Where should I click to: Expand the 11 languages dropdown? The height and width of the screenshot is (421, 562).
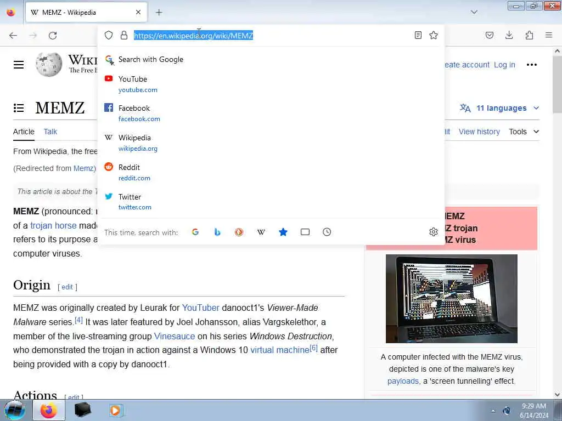tap(499, 108)
